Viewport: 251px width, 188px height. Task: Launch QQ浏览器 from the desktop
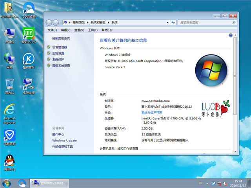[x=29, y=10]
